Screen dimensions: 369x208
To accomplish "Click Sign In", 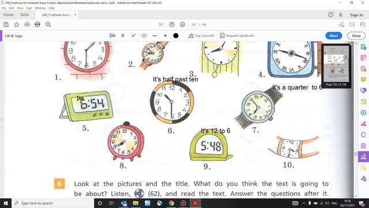I will [356, 15].
